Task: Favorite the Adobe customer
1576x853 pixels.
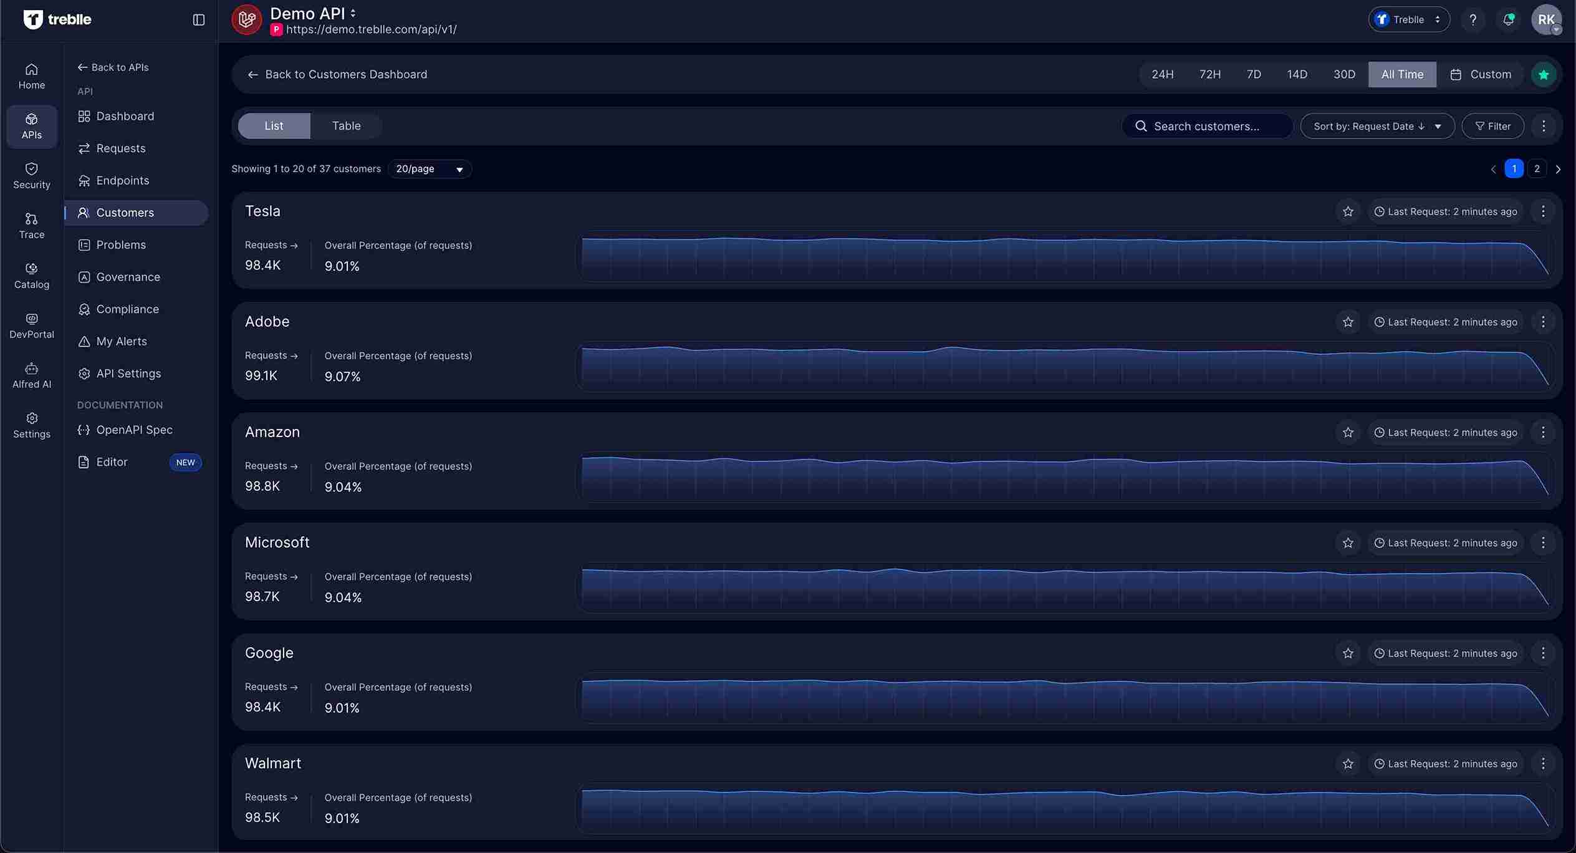Action: click(1348, 322)
